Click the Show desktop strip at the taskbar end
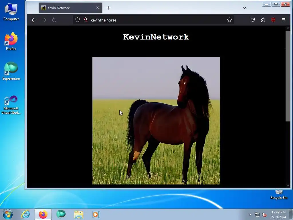 pos(291,214)
